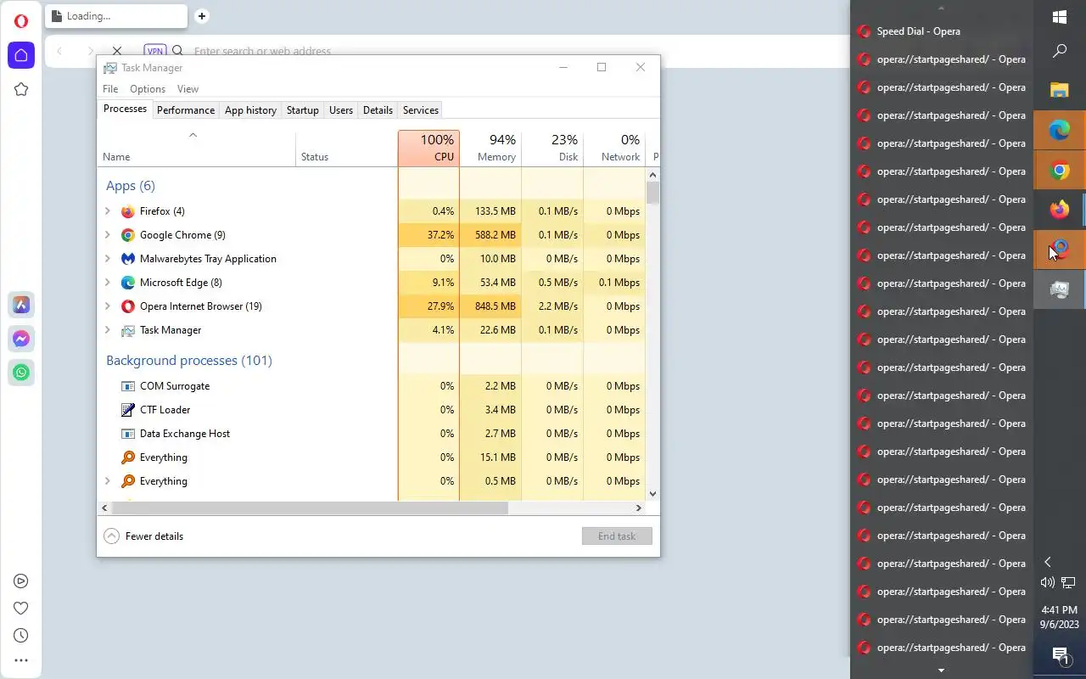
Task: Expand the Malwarebytes Tray Application row
Action: pos(108,259)
